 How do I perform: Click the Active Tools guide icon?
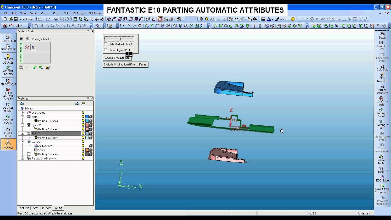(381, 160)
